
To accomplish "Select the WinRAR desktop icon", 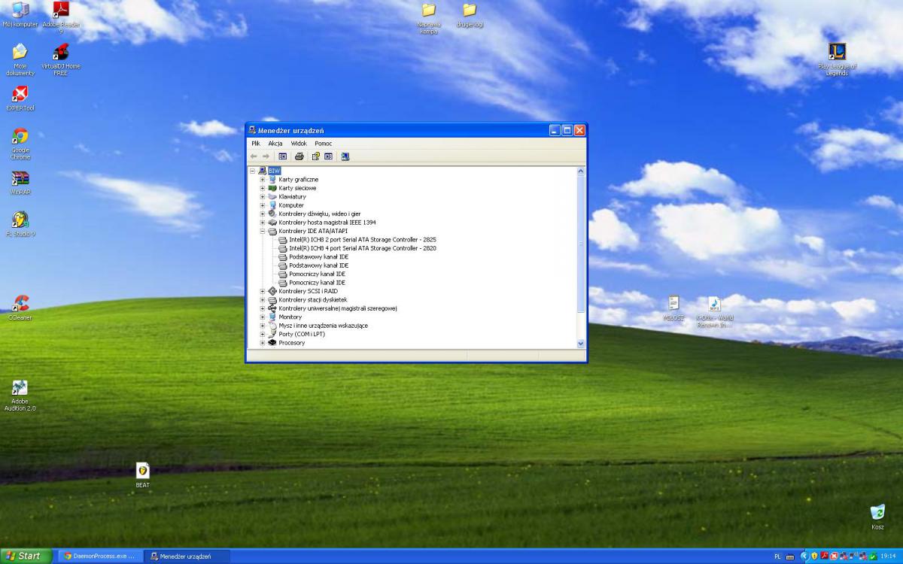I will click(x=20, y=183).
